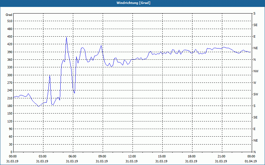
Task: Select the 330 degree axis label
Action: 10,67
